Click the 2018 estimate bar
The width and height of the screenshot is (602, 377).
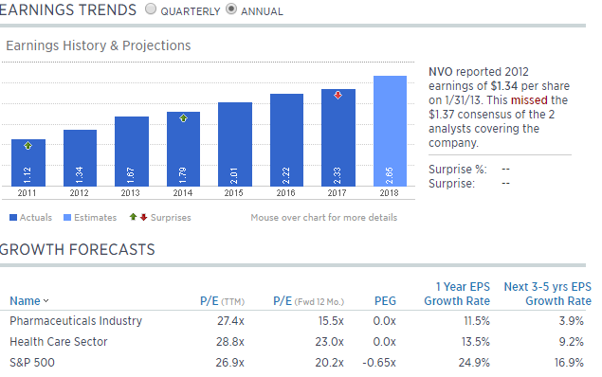[x=390, y=131]
